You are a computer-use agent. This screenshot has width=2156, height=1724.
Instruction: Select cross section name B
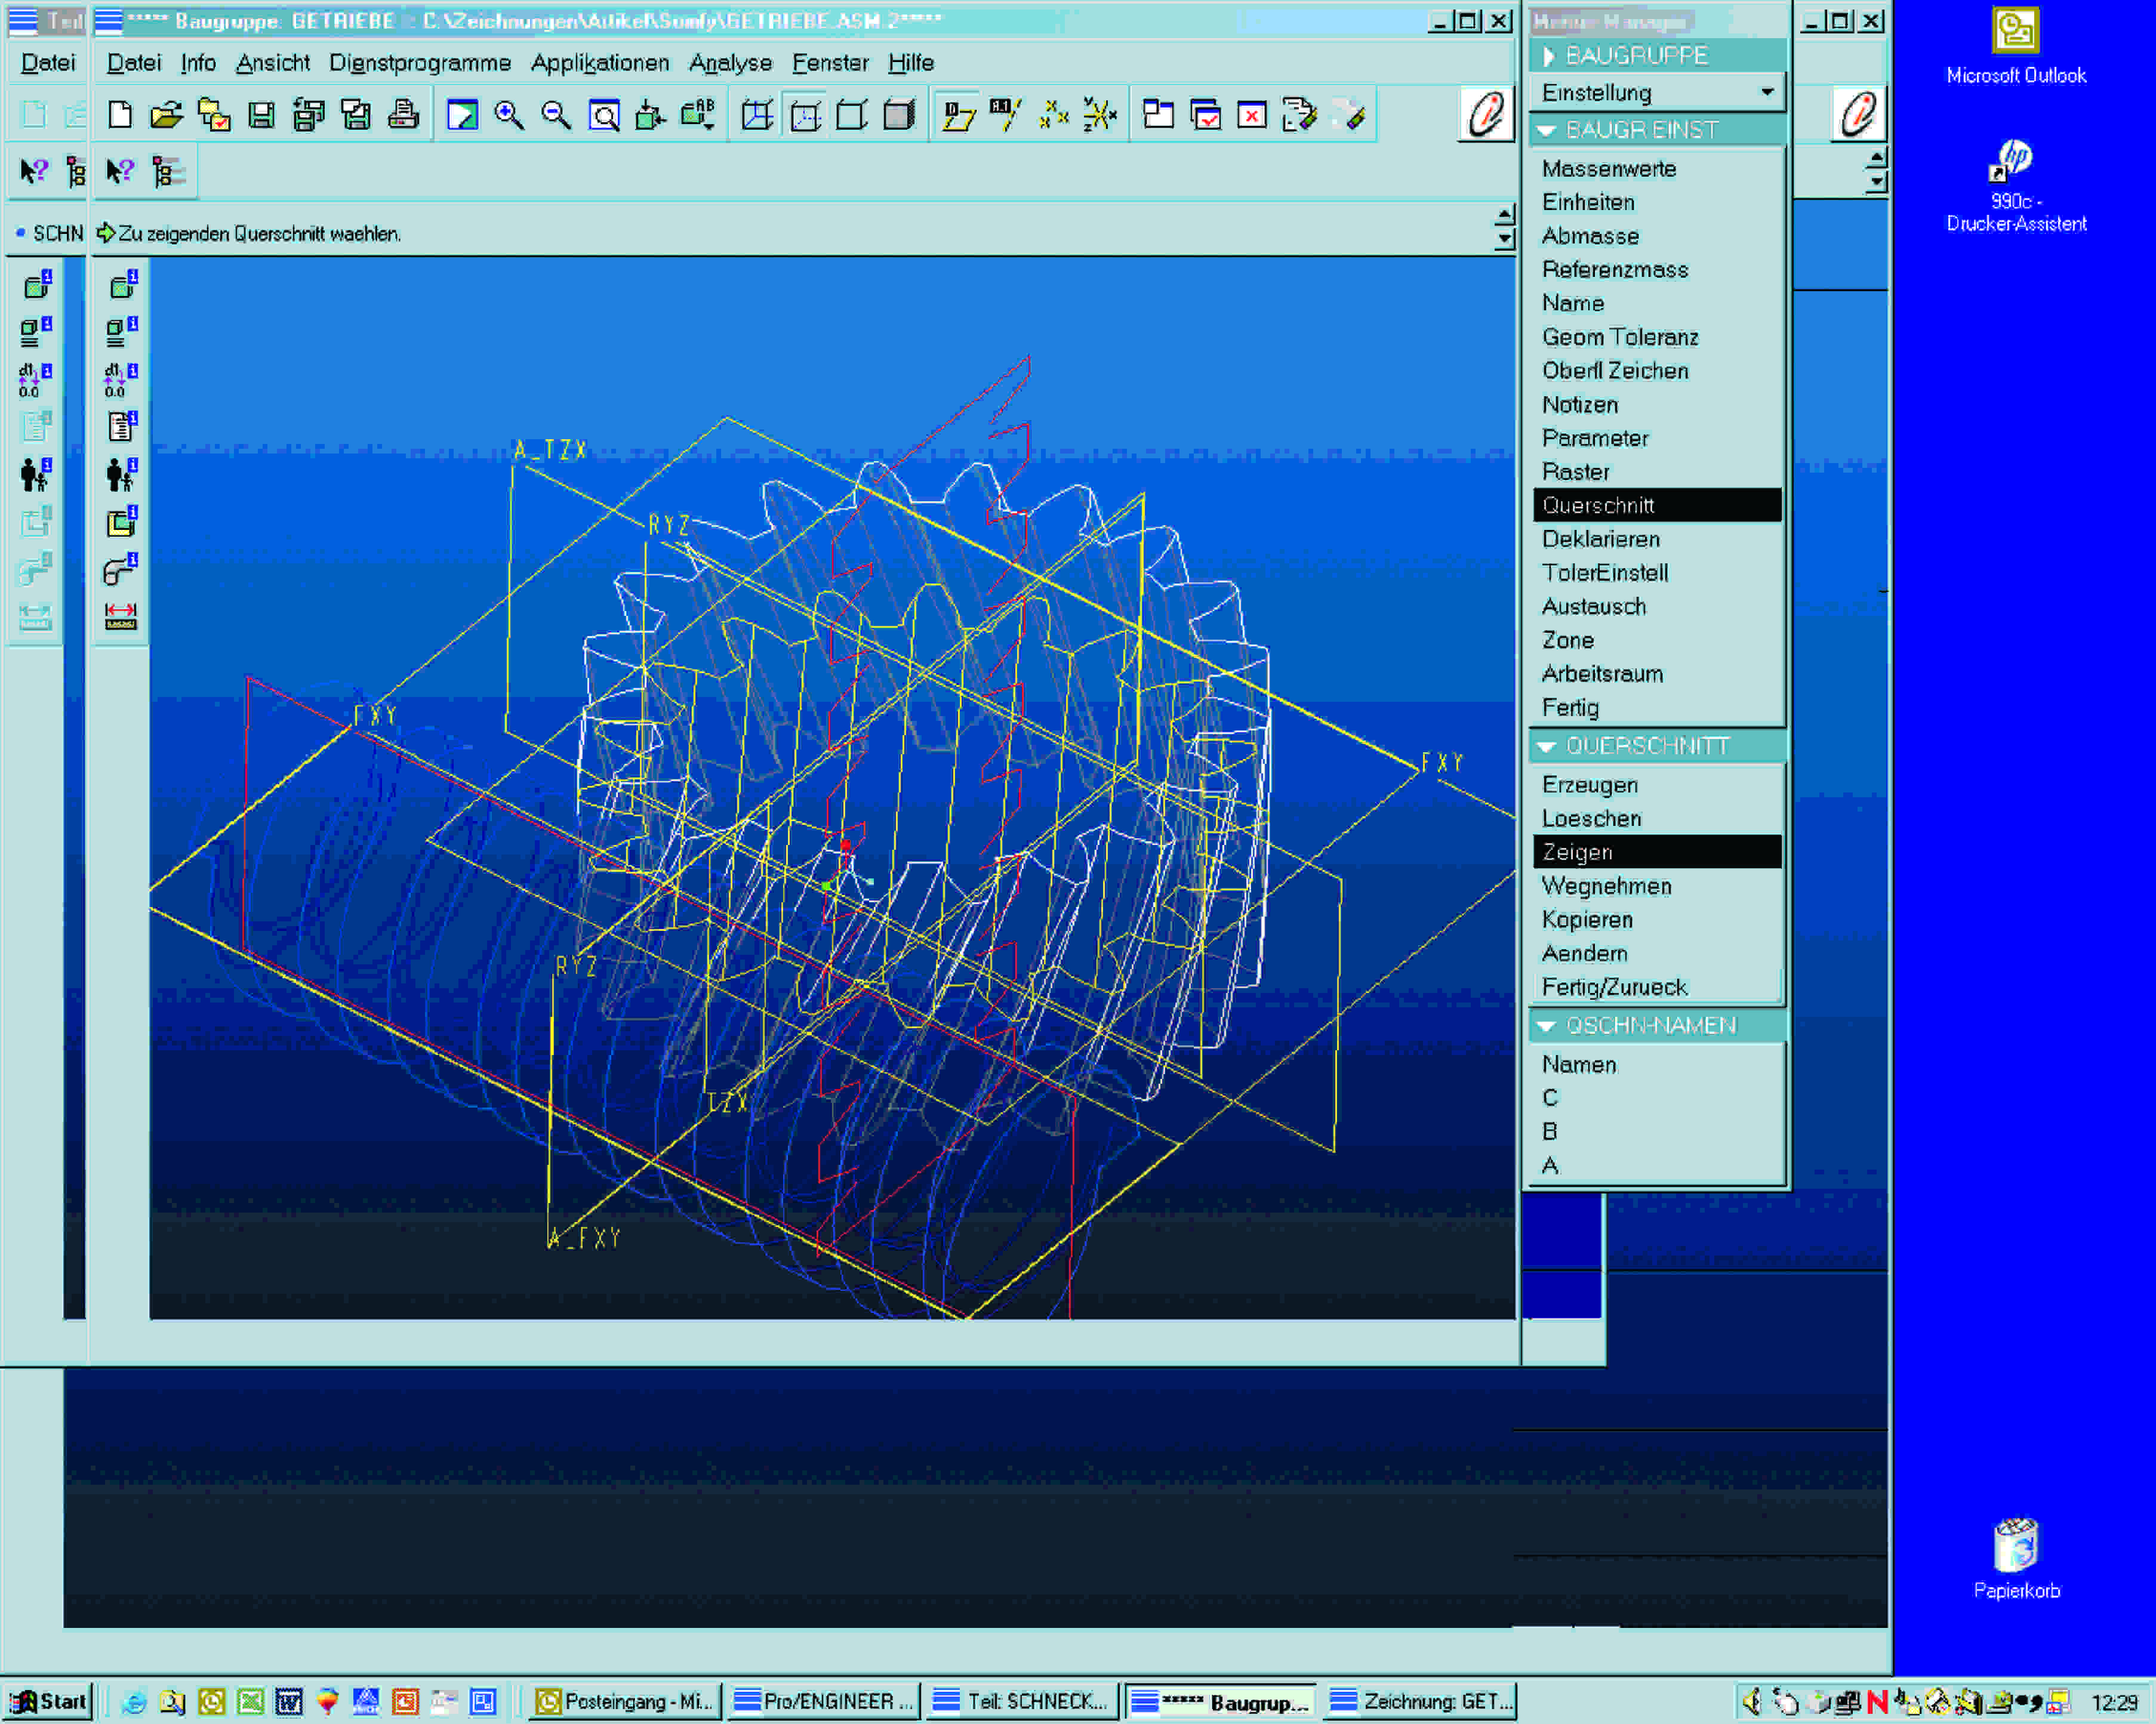point(1549,1131)
